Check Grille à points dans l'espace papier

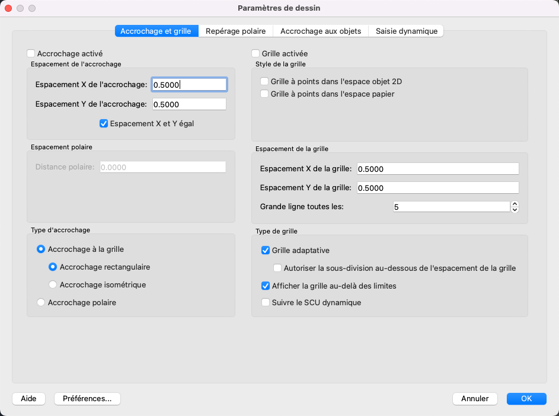click(x=265, y=94)
